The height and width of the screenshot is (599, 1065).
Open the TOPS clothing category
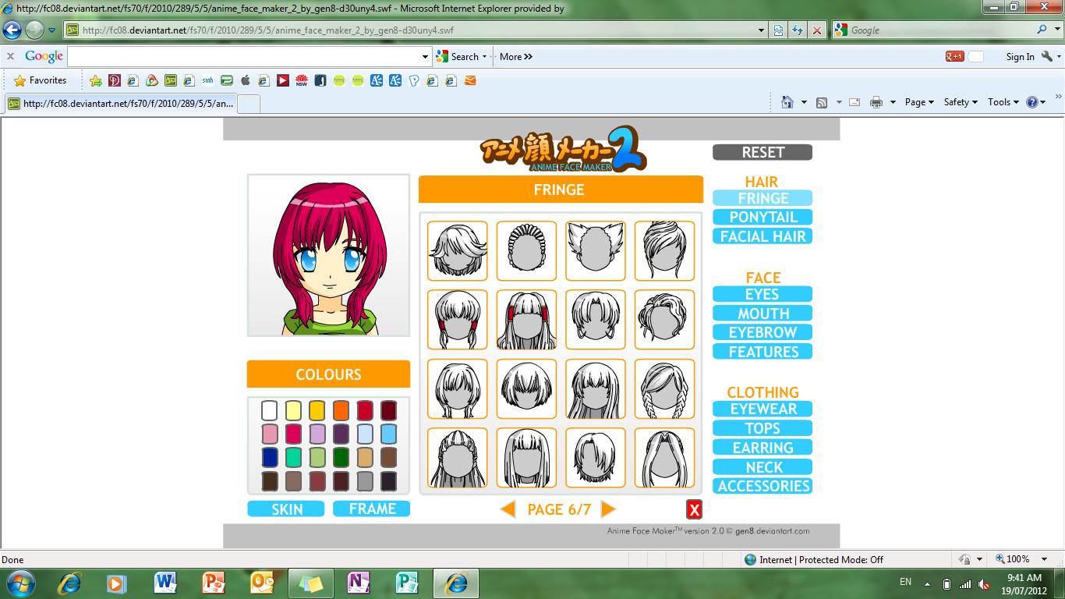(762, 428)
